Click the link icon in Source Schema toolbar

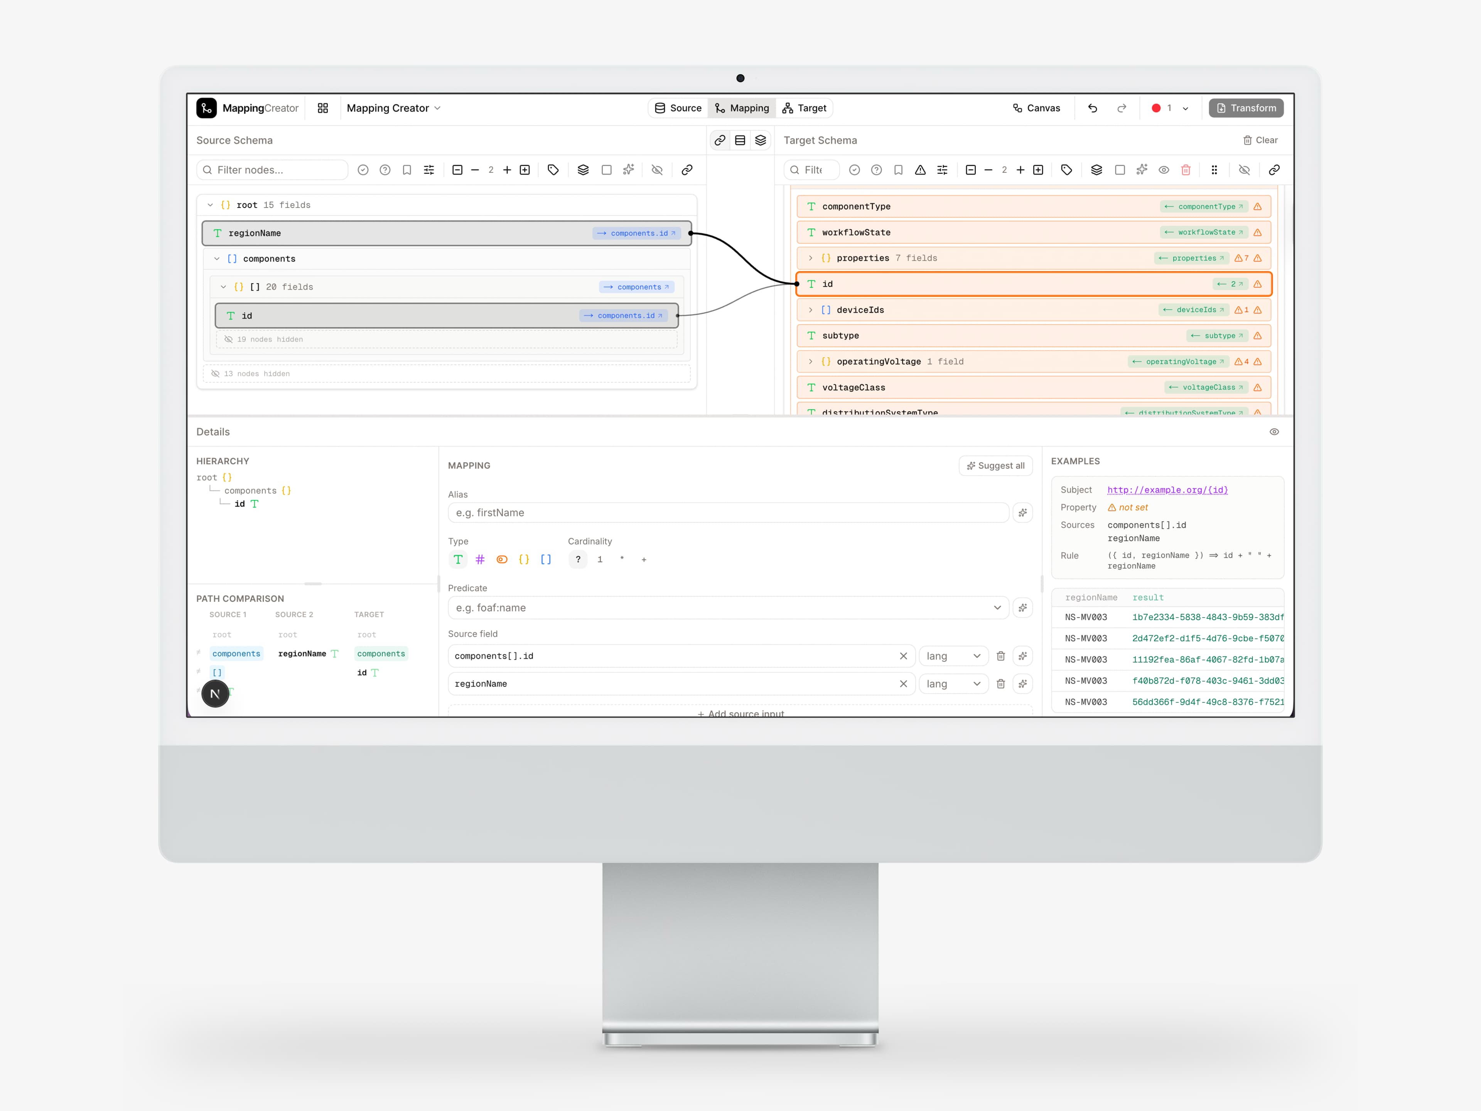click(687, 170)
